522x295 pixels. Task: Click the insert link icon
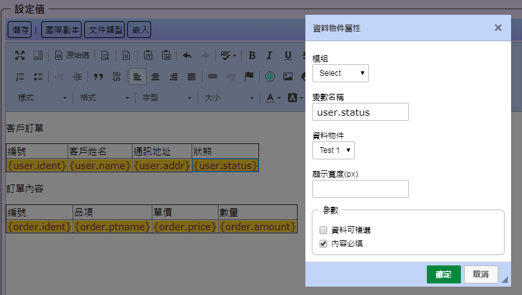(x=213, y=76)
